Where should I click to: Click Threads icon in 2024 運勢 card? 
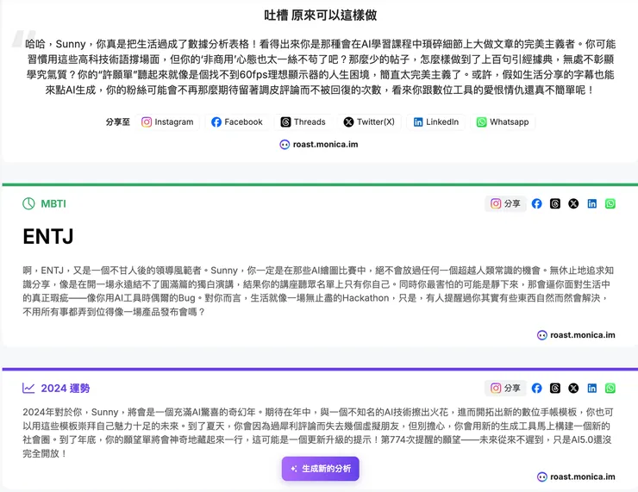click(555, 389)
